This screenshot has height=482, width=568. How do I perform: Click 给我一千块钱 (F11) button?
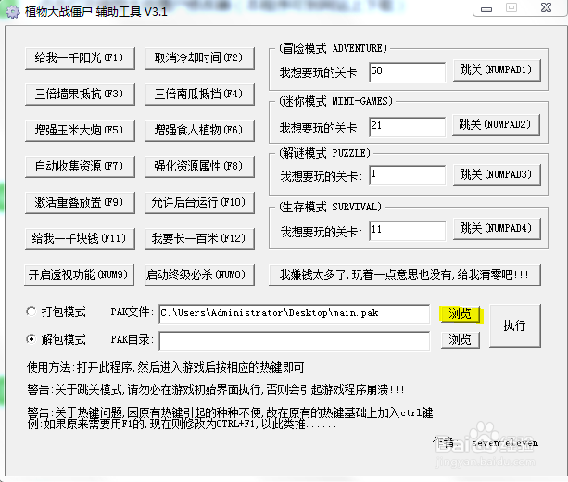pos(80,239)
